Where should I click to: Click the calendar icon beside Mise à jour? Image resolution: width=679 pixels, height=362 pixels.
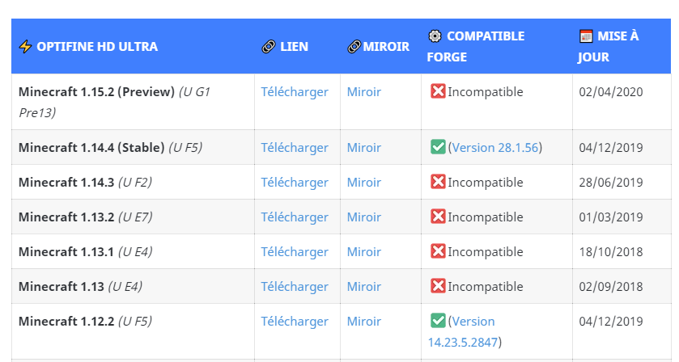click(587, 36)
